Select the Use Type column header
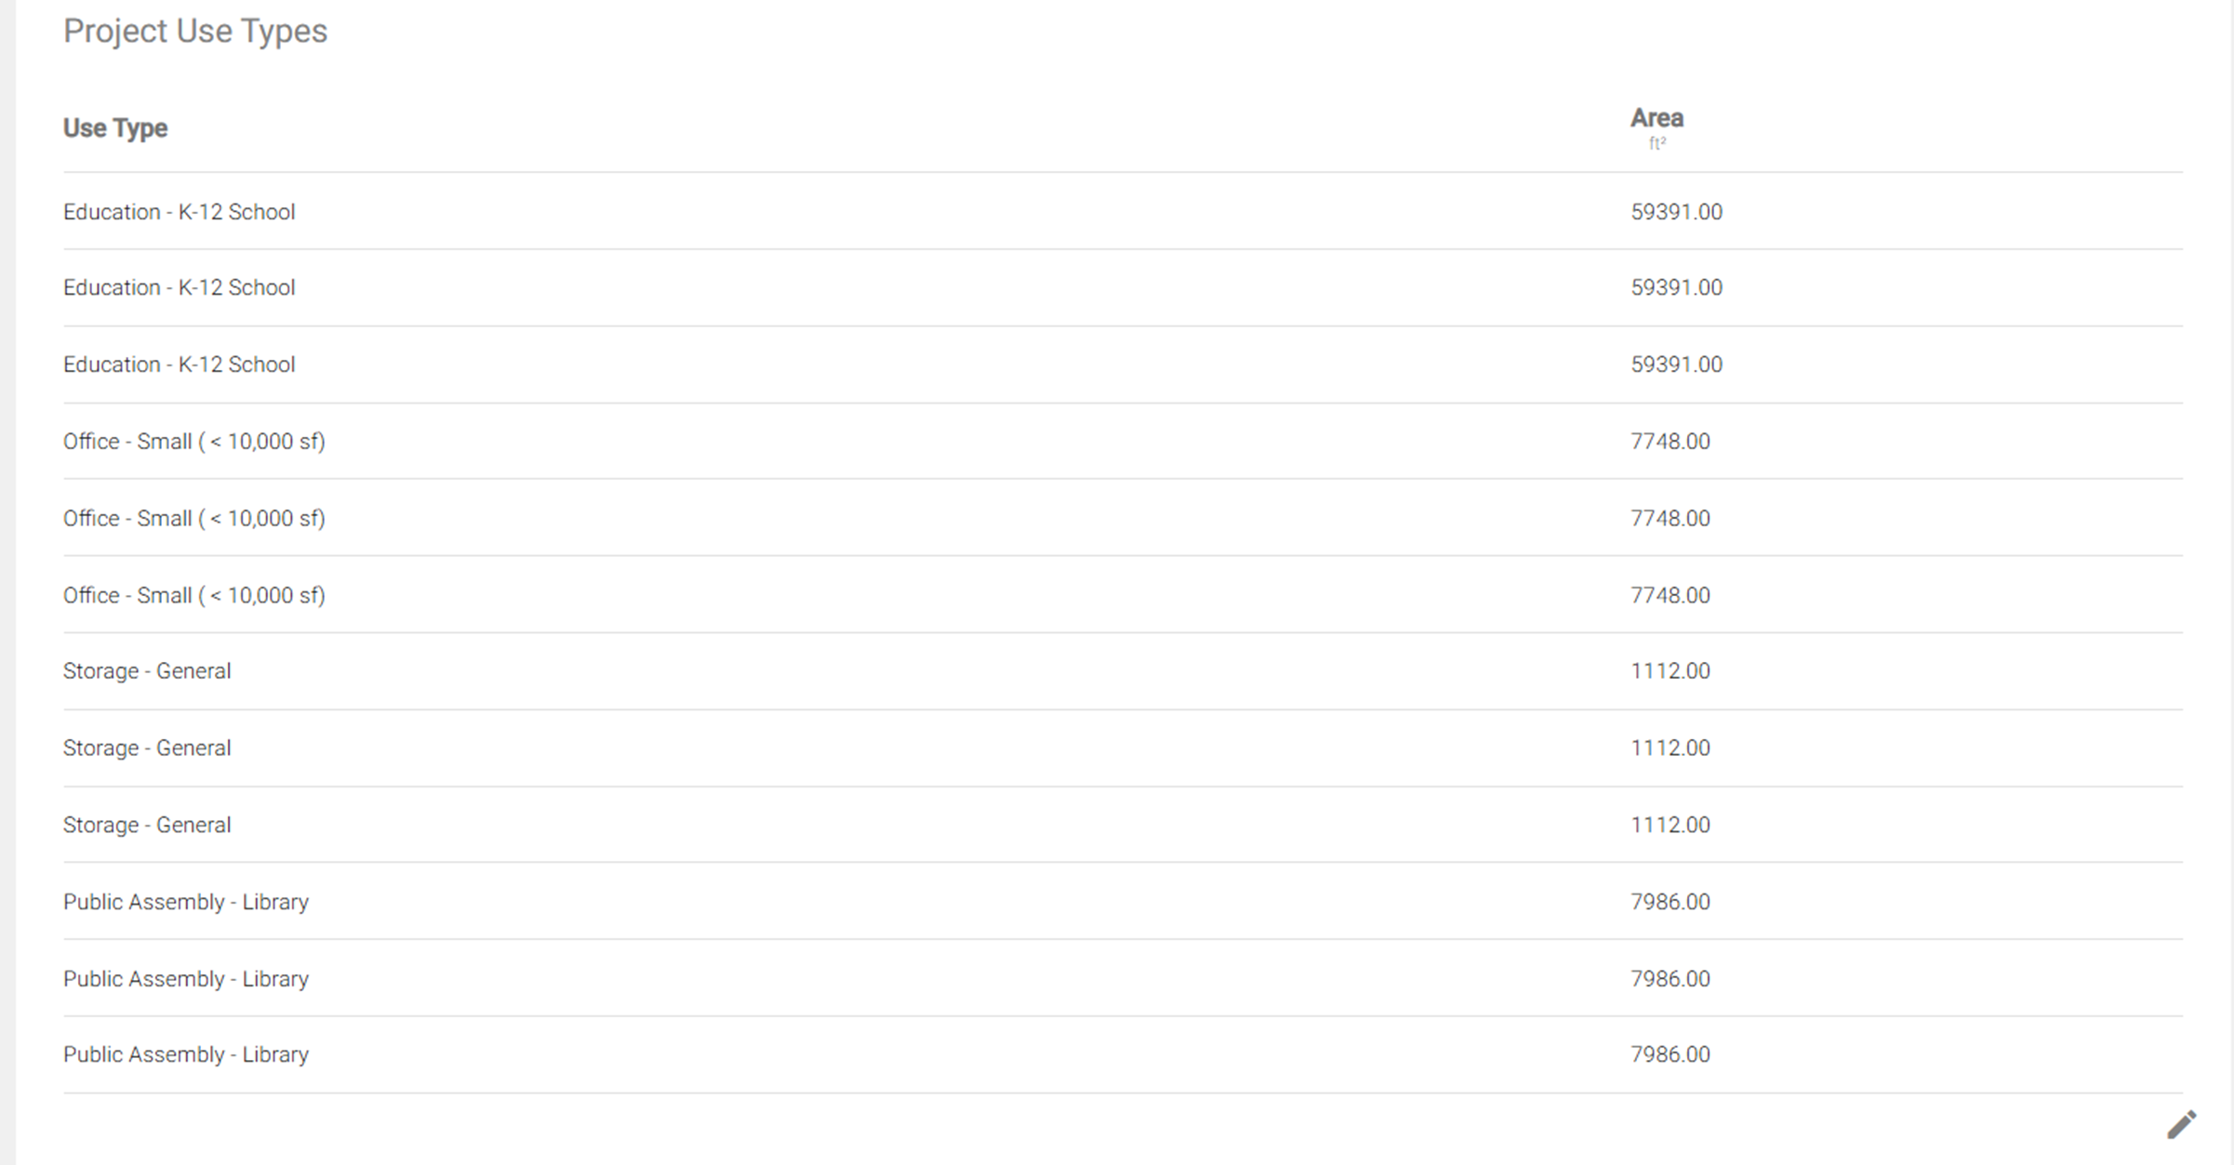Viewport: 2234px width, 1165px height. point(115,128)
